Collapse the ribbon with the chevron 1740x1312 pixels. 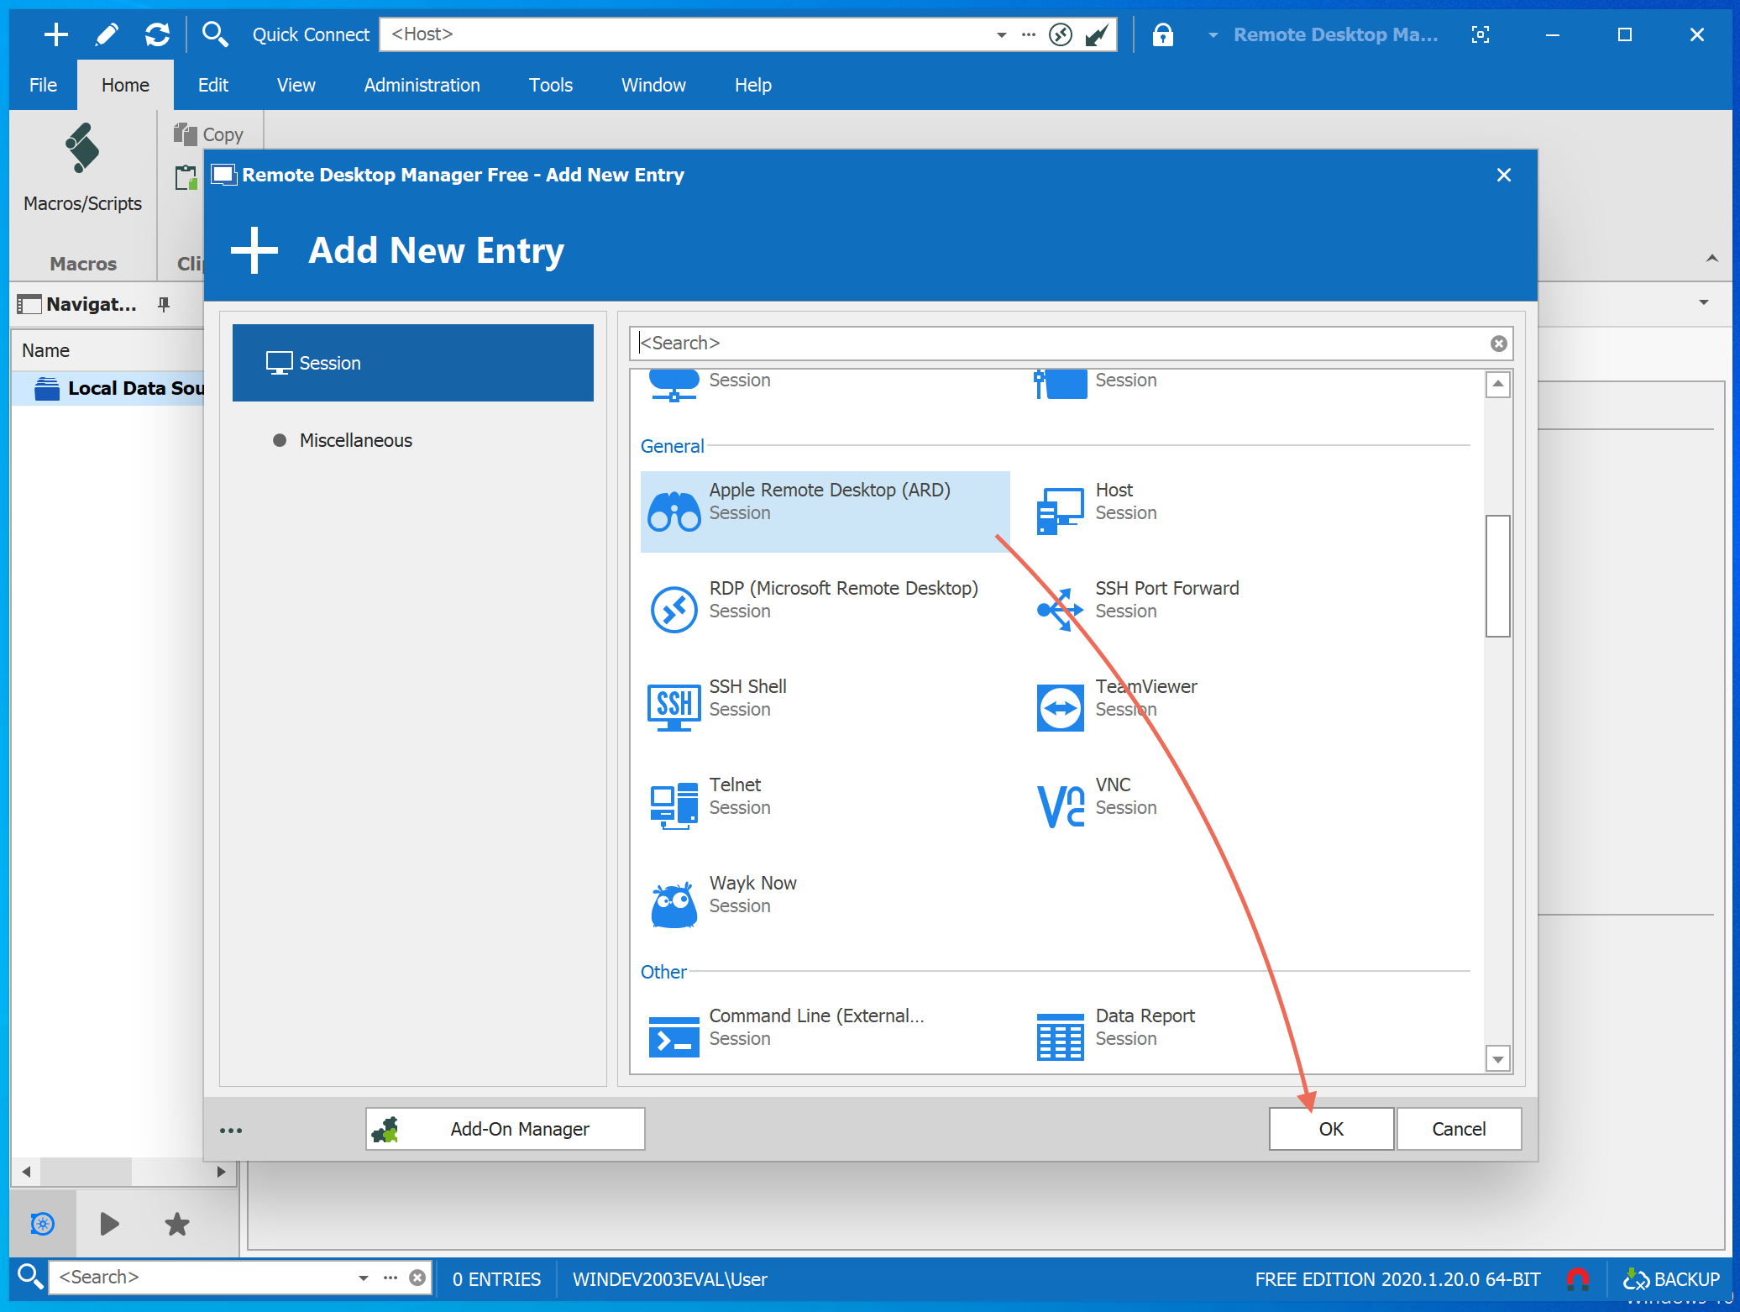(1711, 259)
